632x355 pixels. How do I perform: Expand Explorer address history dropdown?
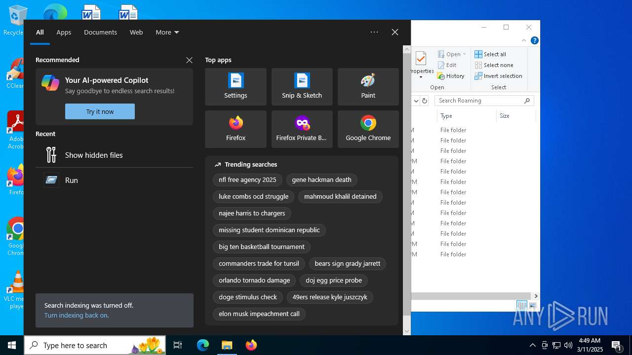(x=416, y=101)
